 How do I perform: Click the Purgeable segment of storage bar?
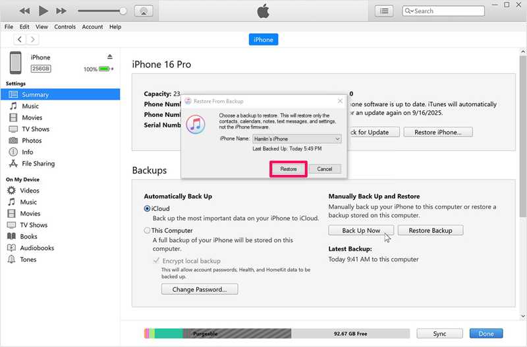pos(237,334)
